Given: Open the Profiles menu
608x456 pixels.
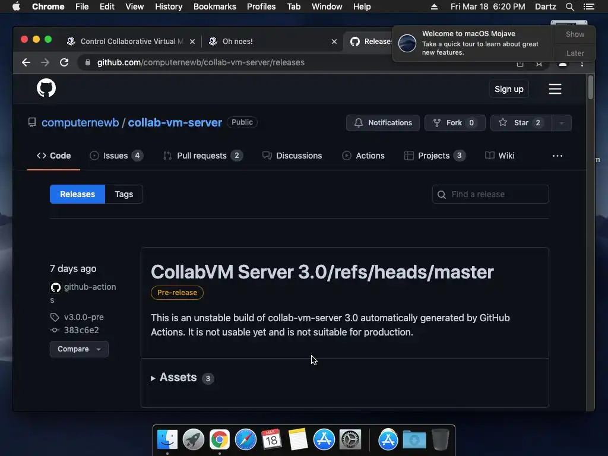Looking at the screenshot, I should coord(261,7).
